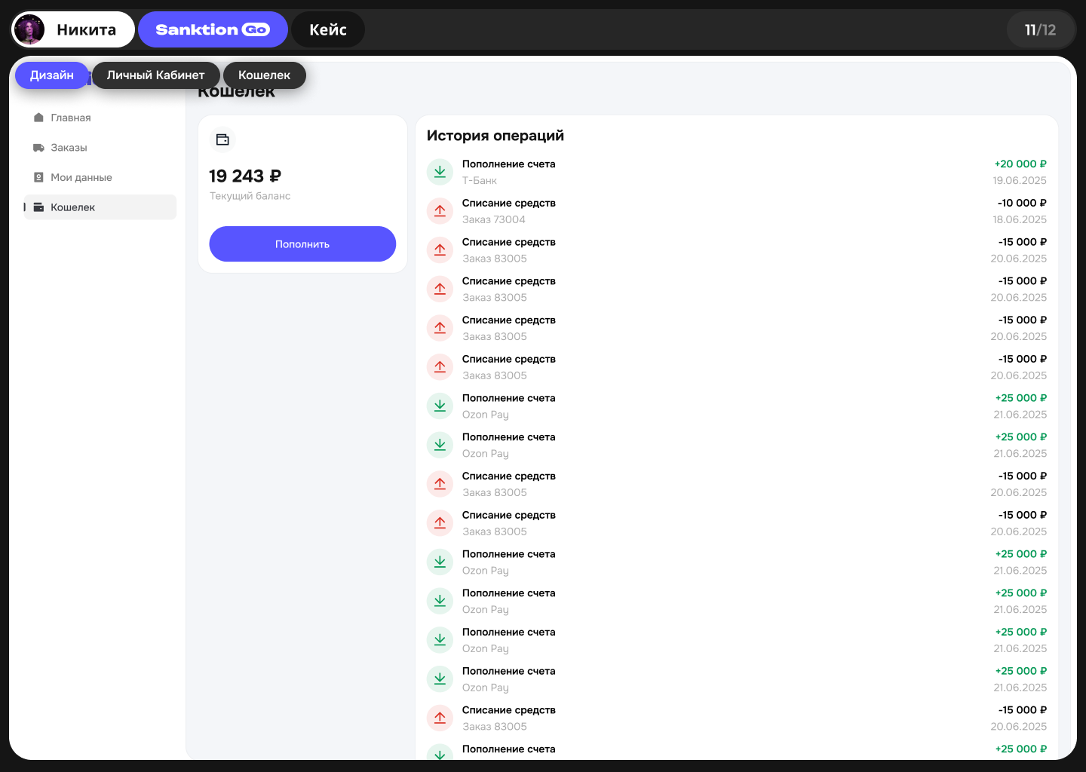Select the Заказы tag icon

[38, 148]
